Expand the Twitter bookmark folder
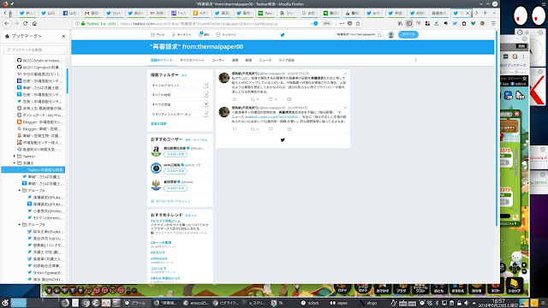 pyautogui.click(x=15, y=156)
